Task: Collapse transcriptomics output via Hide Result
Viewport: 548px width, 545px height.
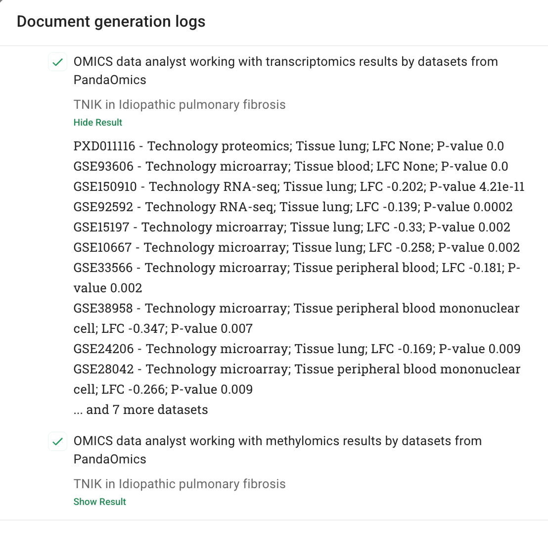Action: tap(97, 123)
